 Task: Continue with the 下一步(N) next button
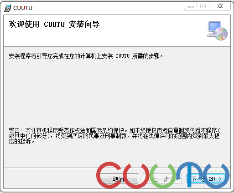coord(206,179)
